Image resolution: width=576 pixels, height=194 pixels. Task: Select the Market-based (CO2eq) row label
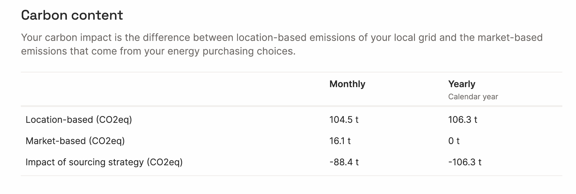tap(75, 141)
